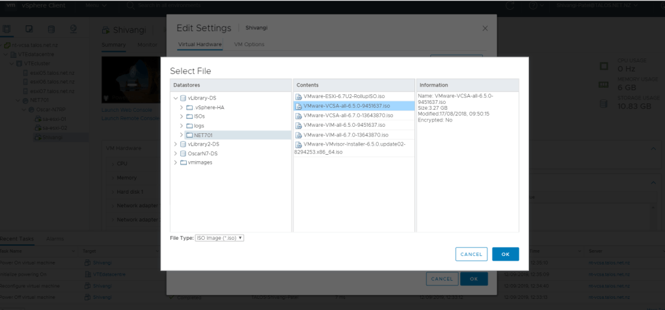
Task: Click the vLibrary-DS datastore icon
Action: [183, 97]
